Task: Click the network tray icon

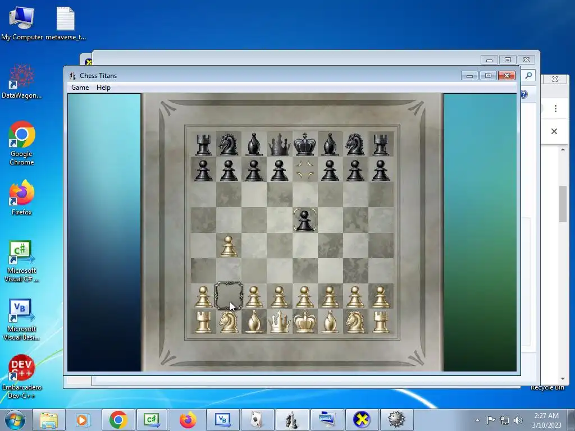Action: pyautogui.click(x=505, y=420)
